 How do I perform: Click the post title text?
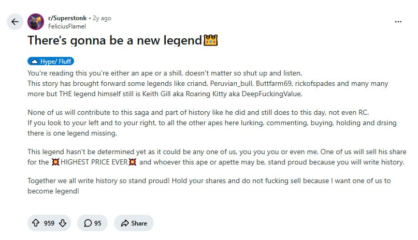[114, 40]
